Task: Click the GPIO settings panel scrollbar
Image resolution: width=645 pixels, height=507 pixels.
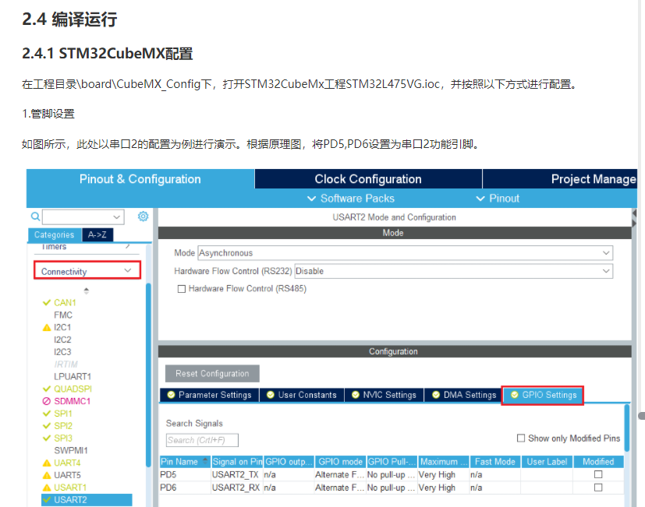Action: pos(627,428)
